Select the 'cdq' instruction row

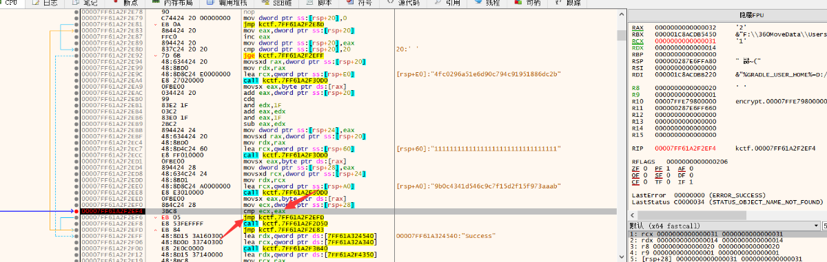[248, 98]
